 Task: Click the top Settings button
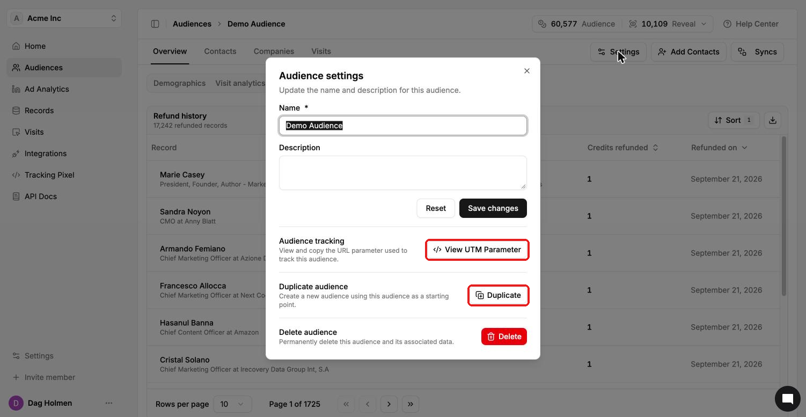(x=618, y=52)
